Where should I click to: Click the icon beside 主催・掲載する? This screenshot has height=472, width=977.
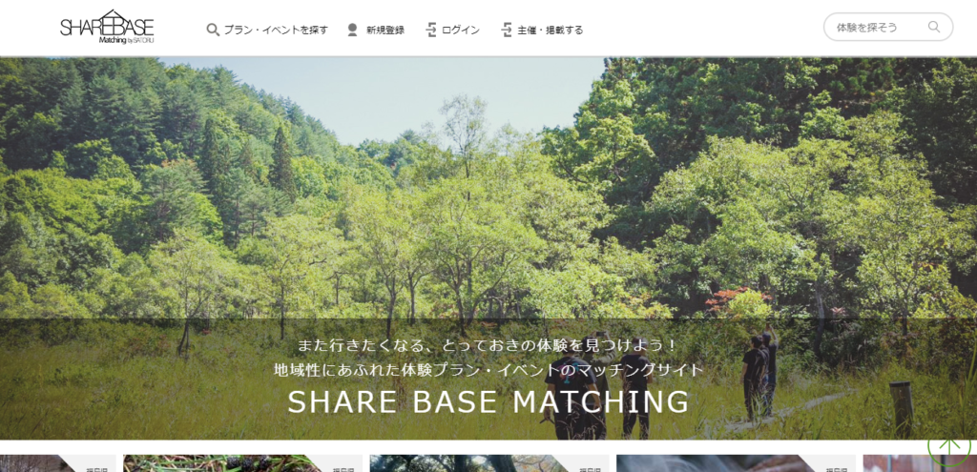[507, 30]
